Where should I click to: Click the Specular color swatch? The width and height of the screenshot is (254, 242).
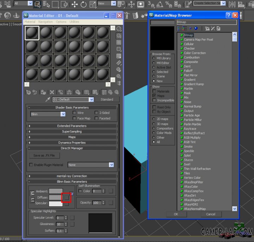point(56,203)
